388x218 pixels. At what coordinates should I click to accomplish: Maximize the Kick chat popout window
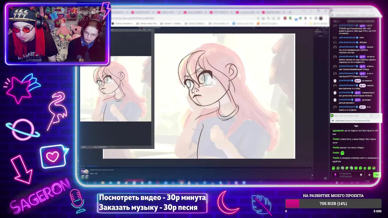pos(371,115)
